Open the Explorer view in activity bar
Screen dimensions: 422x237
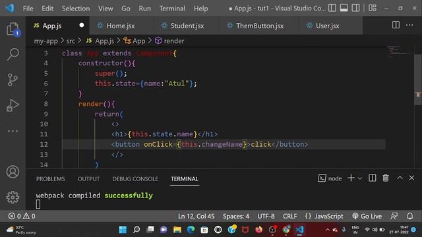(x=13, y=29)
